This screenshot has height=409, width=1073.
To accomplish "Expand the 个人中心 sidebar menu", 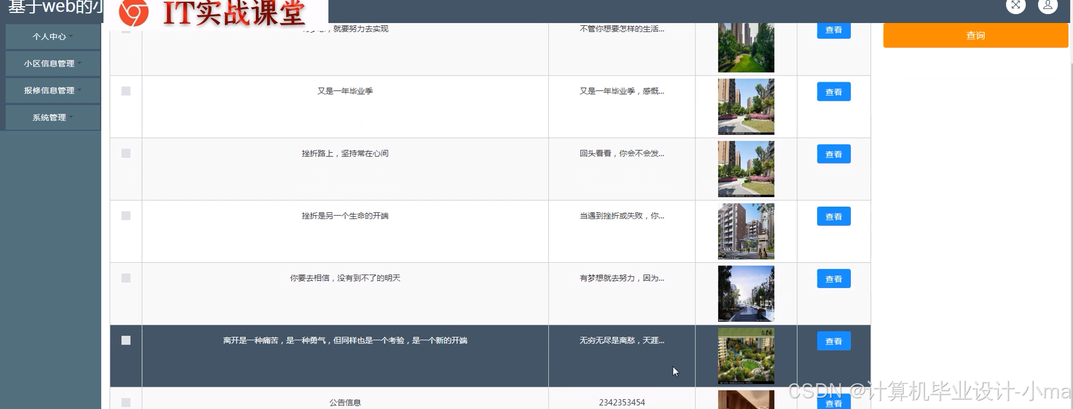I will coord(53,36).
